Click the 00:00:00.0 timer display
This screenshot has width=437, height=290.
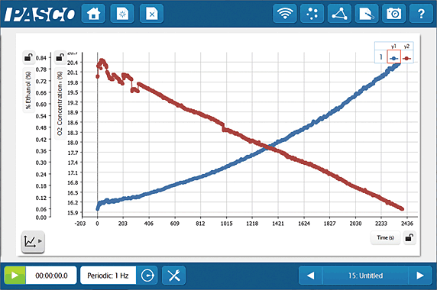tap(51, 275)
